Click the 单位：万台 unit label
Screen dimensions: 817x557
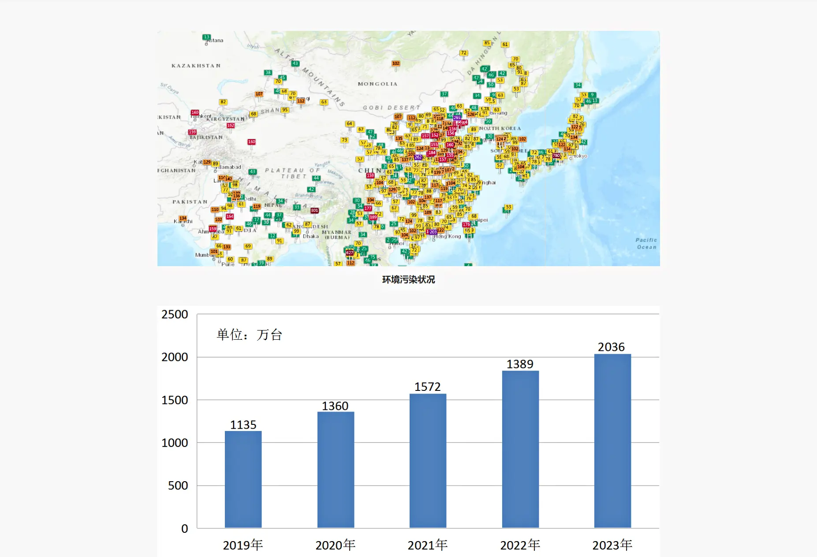(249, 335)
